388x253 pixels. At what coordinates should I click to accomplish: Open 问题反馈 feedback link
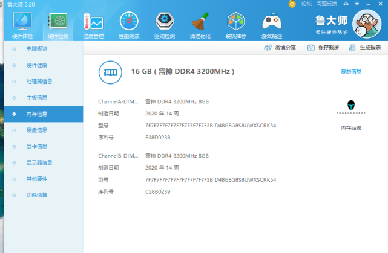pos(327,4)
